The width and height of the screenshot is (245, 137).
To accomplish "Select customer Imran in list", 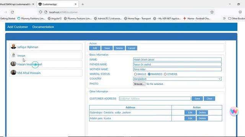I will pyautogui.click(x=46, y=56).
